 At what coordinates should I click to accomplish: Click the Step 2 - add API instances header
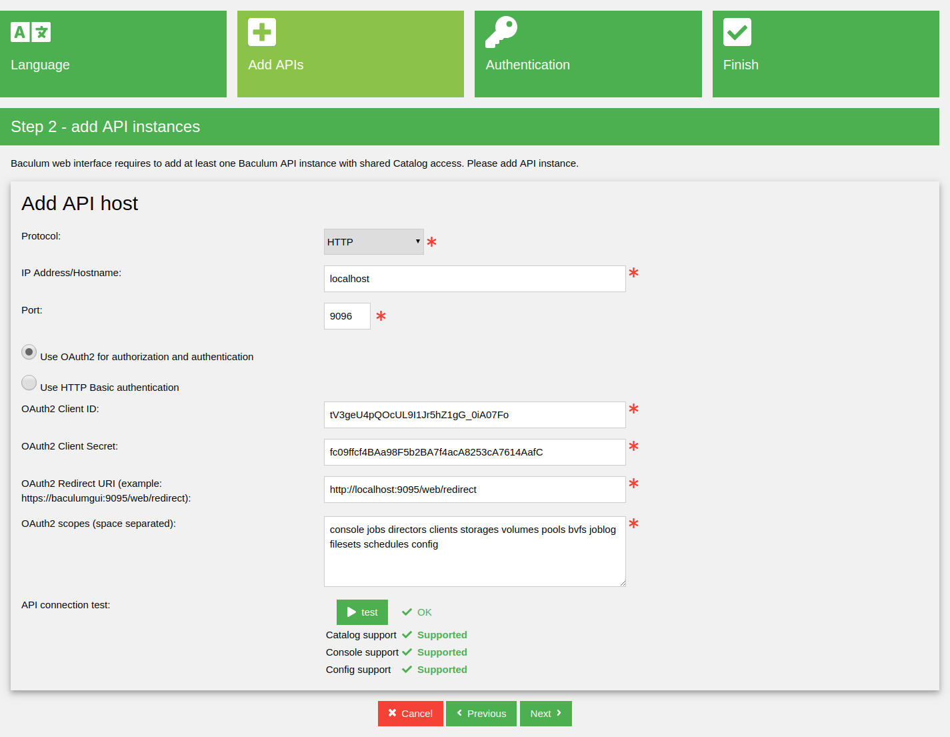[x=105, y=127]
